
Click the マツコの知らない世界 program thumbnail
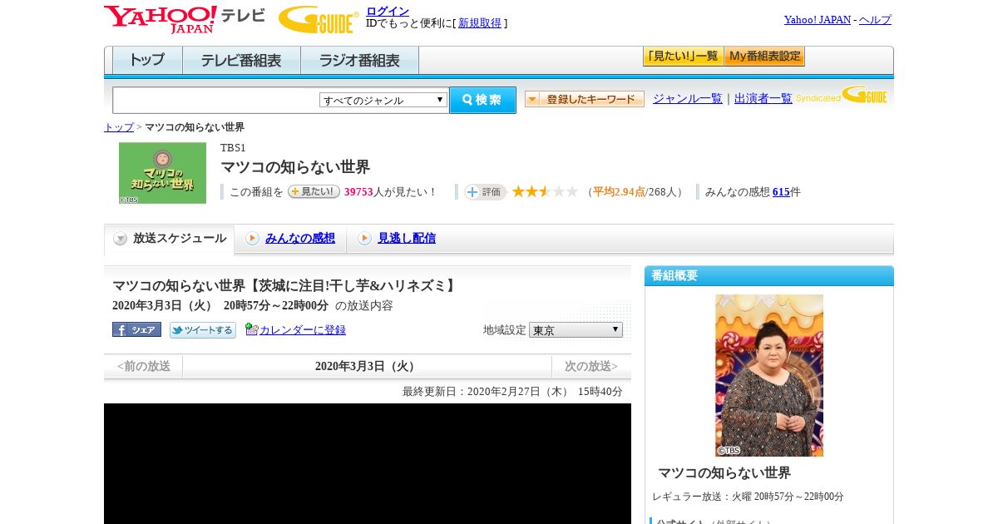tap(162, 173)
